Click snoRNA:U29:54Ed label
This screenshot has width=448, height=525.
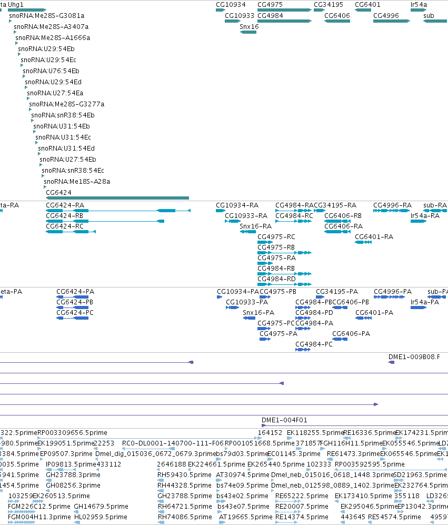(53, 82)
